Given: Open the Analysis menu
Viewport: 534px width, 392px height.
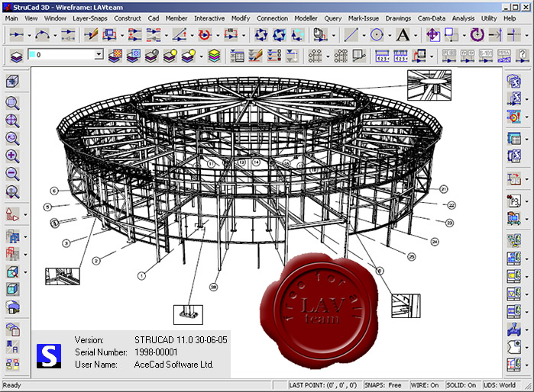Looking at the screenshot, I should point(463,18).
